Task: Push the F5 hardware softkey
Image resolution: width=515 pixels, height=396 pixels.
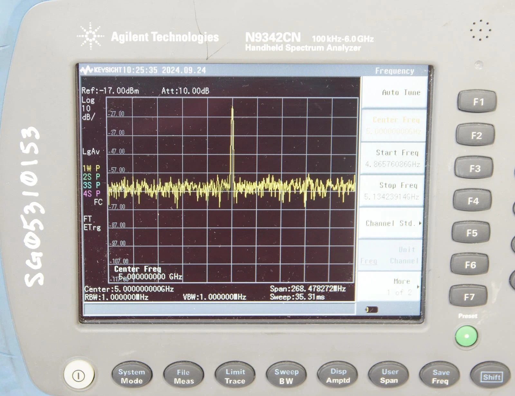Action: click(471, 233)
